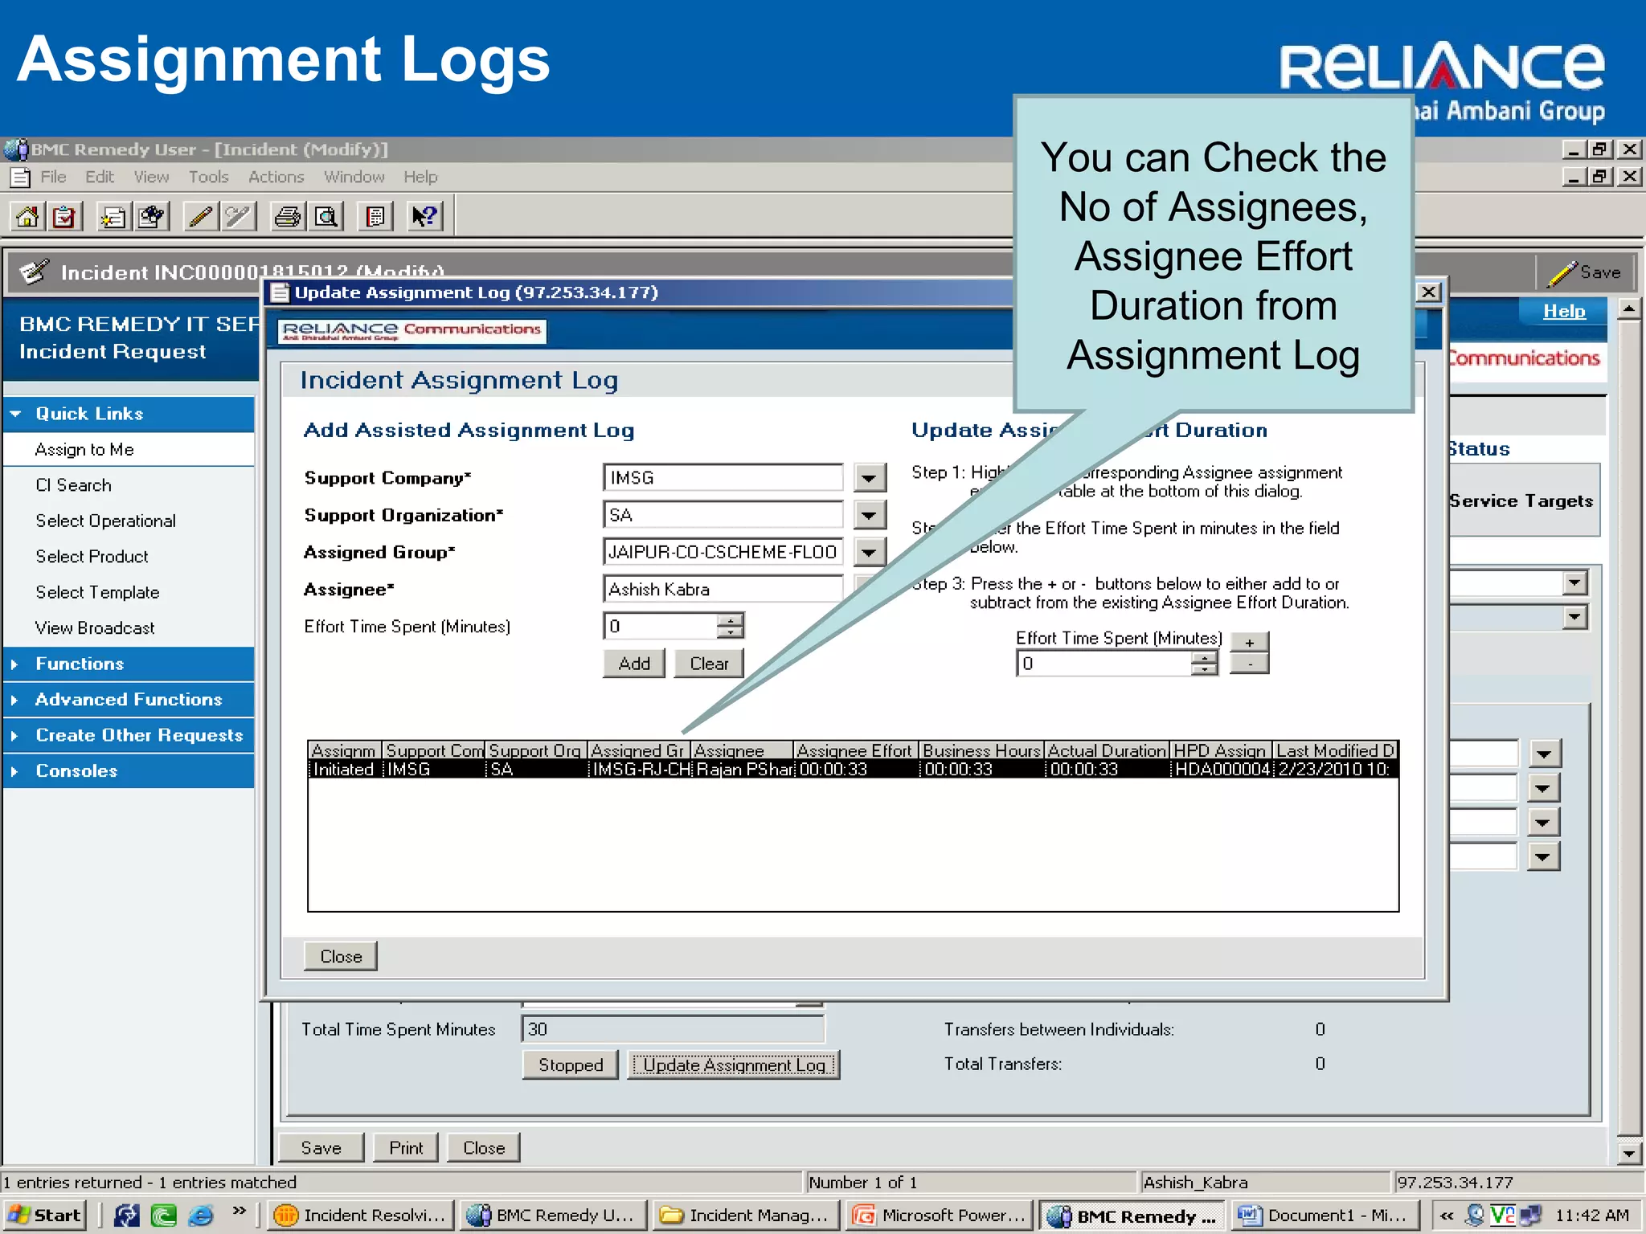Open the Window menu

(x=354, y=177)
